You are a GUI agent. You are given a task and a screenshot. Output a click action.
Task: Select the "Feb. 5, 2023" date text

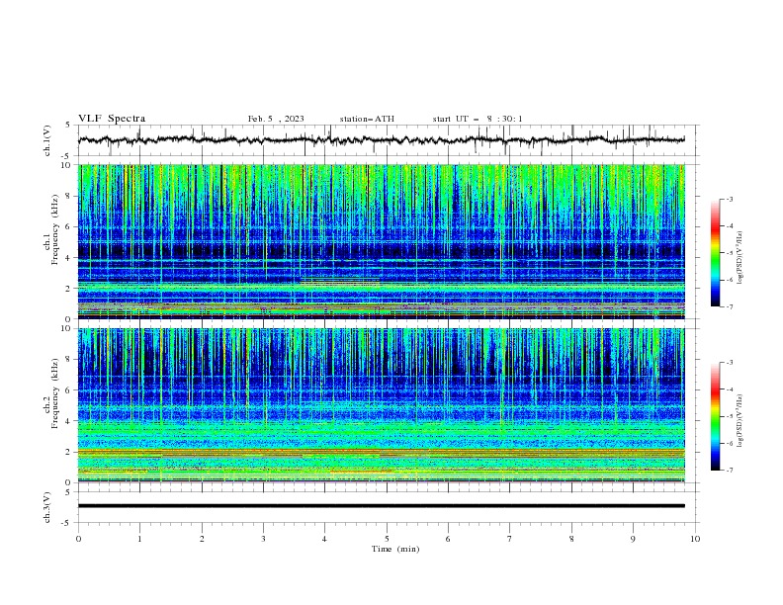(276, 119)
